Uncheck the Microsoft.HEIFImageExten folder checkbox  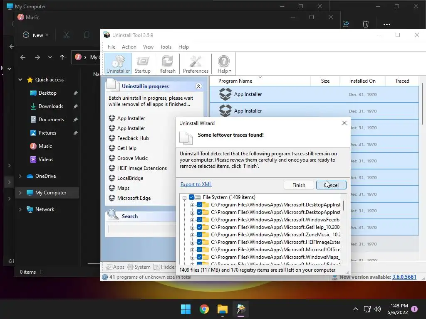point(199,242)
